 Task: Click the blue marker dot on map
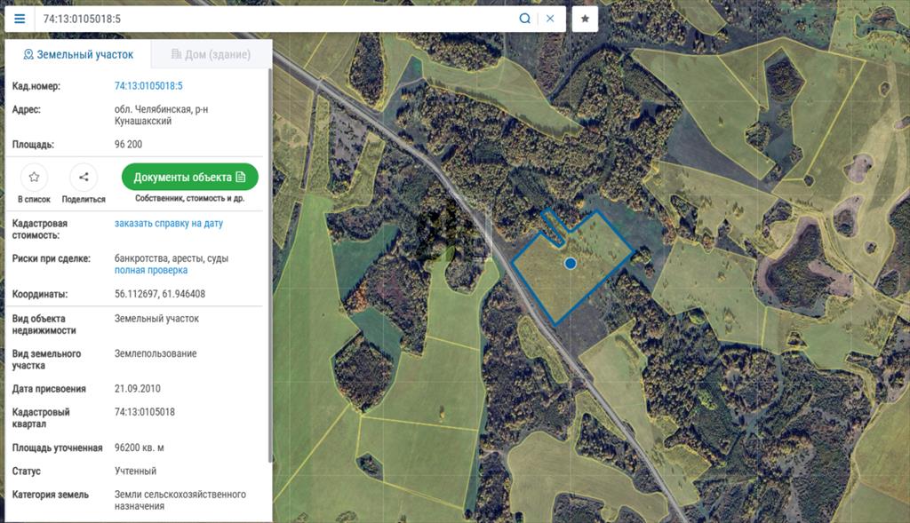point(571,263)
